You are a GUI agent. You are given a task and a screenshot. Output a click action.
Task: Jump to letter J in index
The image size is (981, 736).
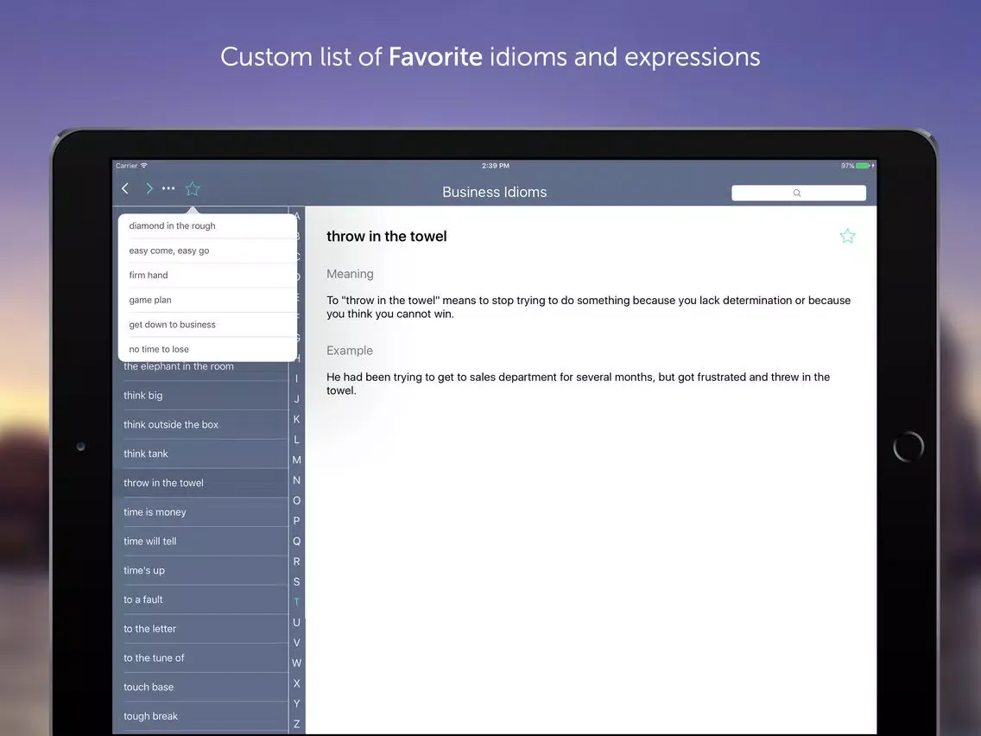pos(296,399)
